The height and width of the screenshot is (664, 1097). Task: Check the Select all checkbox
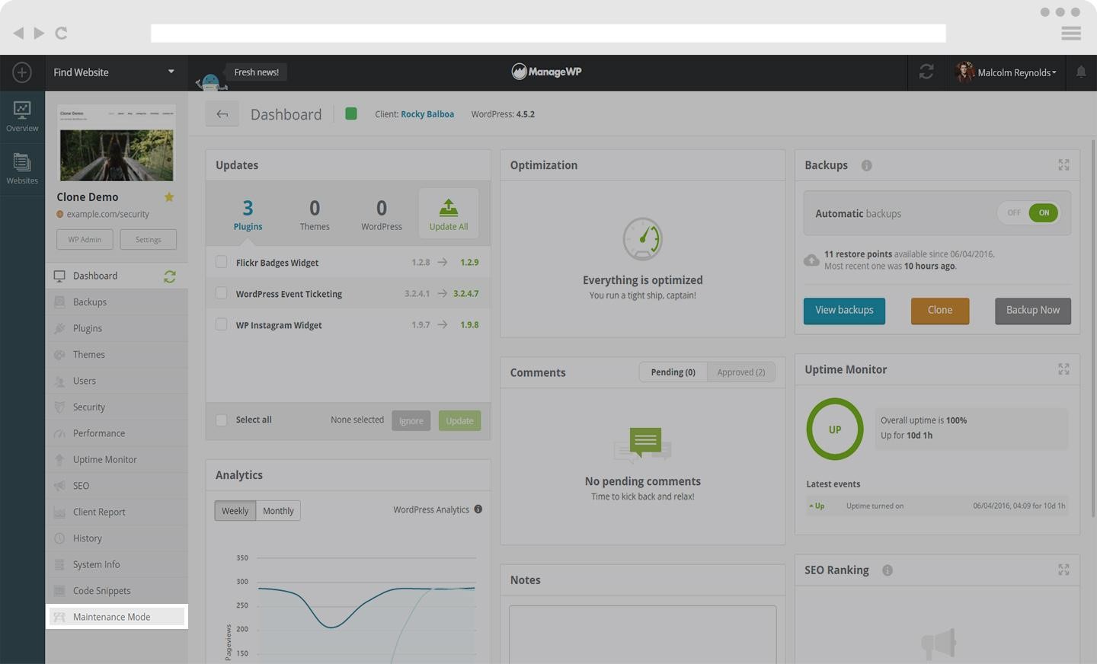(x=221, y=420)
